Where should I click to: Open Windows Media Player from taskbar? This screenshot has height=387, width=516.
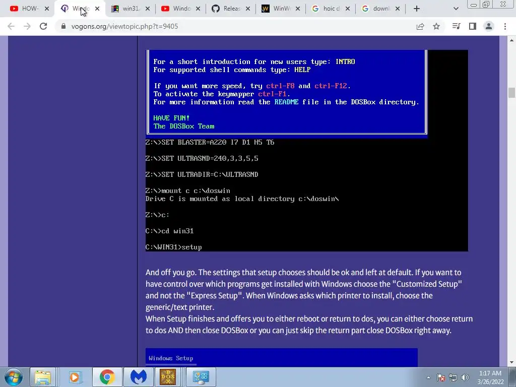coord(75,377)
